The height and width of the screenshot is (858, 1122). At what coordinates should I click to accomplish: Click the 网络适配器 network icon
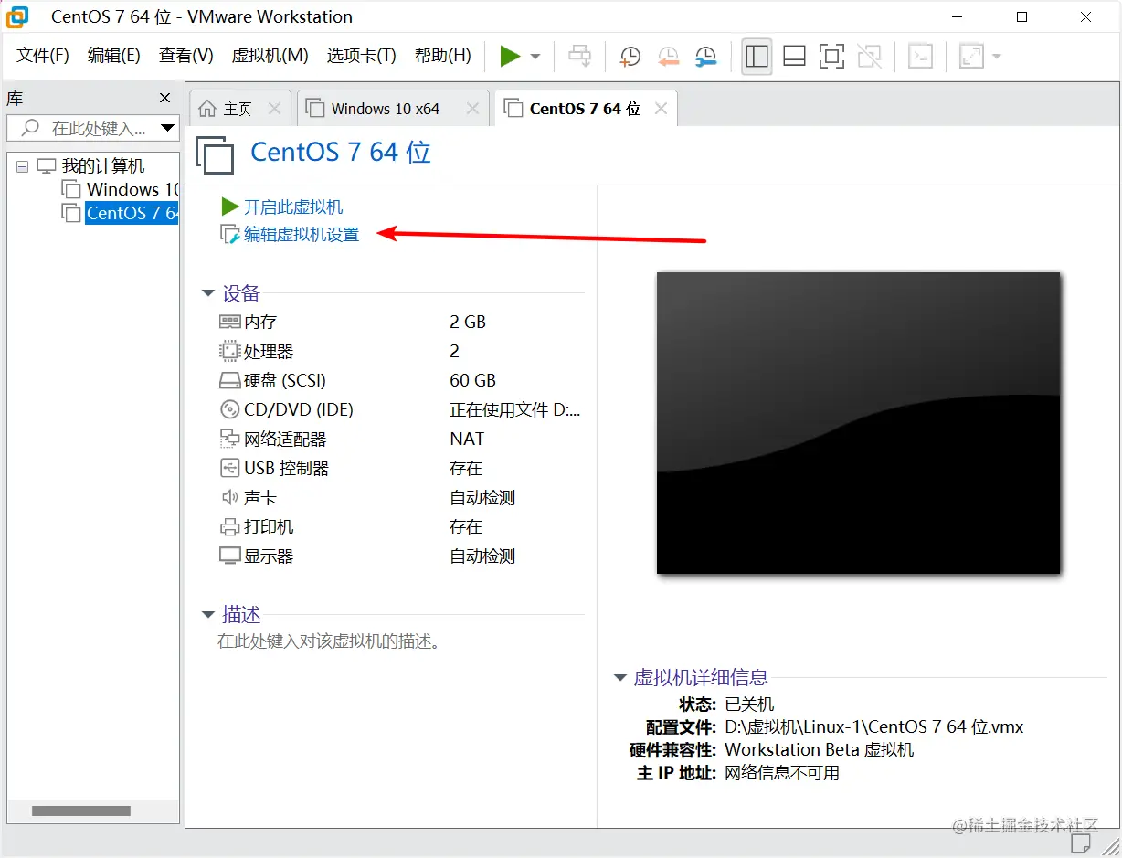[229, 439]
